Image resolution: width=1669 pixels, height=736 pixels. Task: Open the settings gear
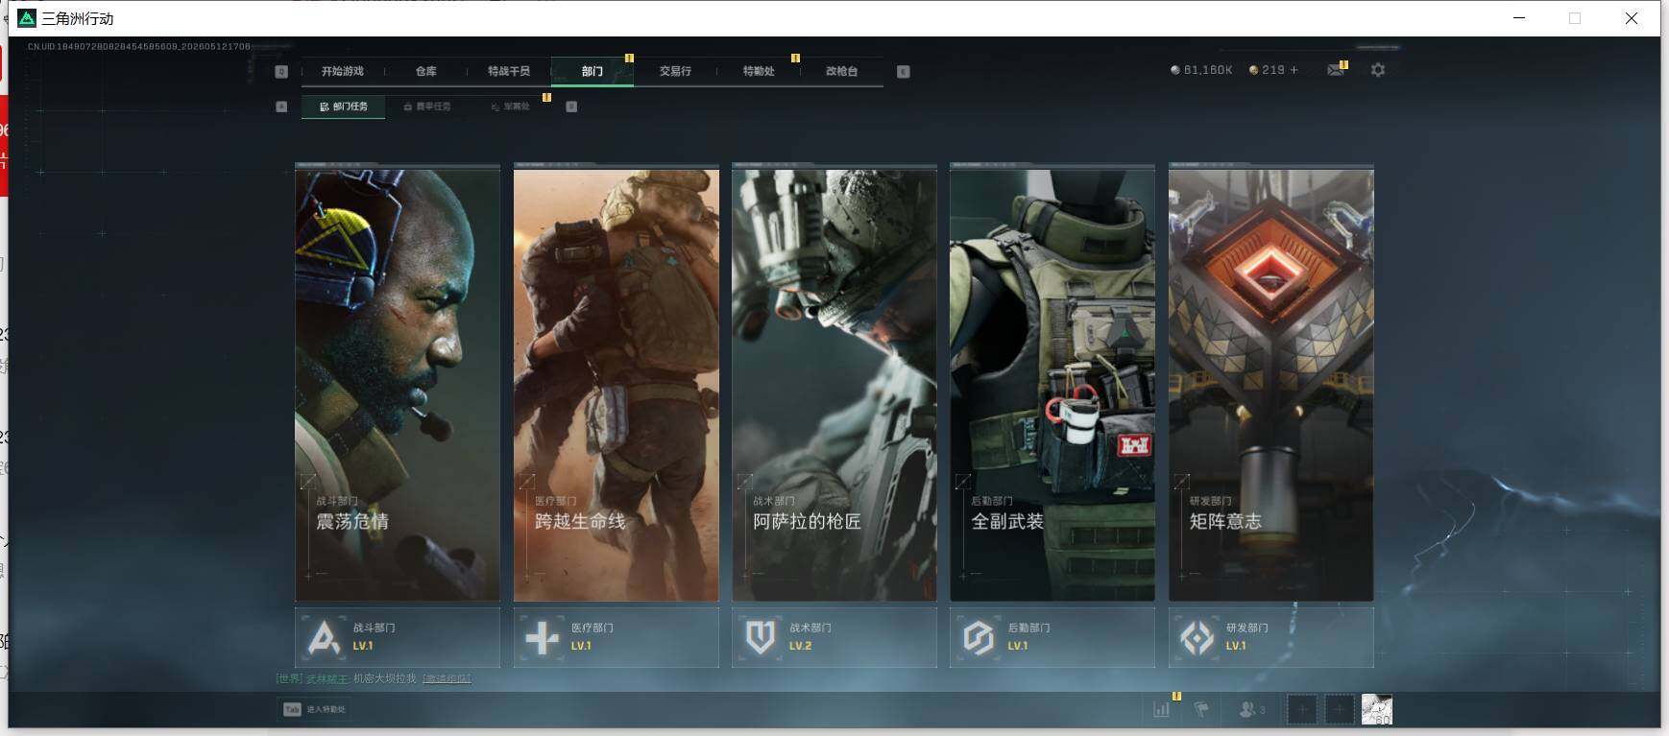pos(1378,70)
